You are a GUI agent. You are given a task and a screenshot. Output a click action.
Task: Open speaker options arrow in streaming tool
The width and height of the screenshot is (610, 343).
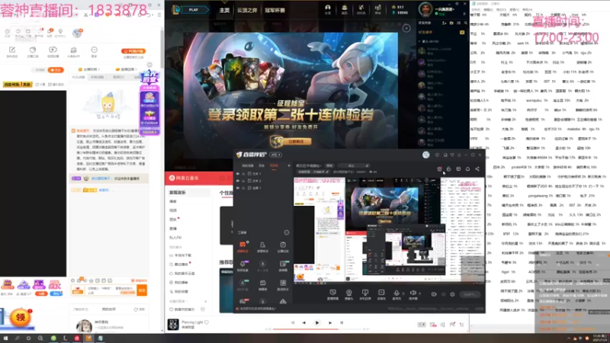[x=419, y=293]
